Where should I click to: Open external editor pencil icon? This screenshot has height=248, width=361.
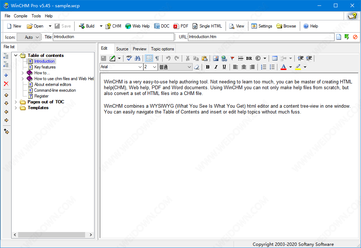tap(112, 58)
